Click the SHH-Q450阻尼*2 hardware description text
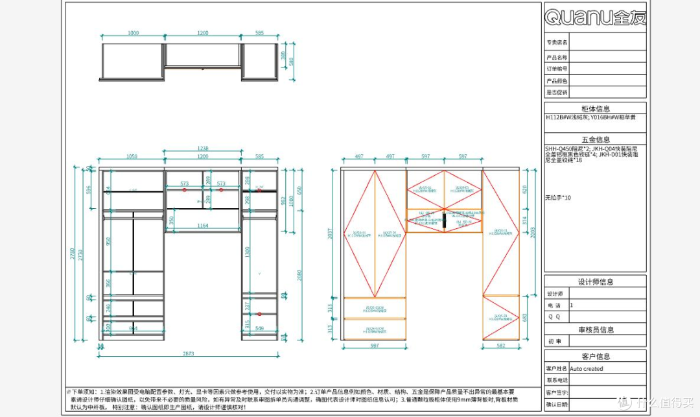The image size is (700, 417). tap(592, 154)
